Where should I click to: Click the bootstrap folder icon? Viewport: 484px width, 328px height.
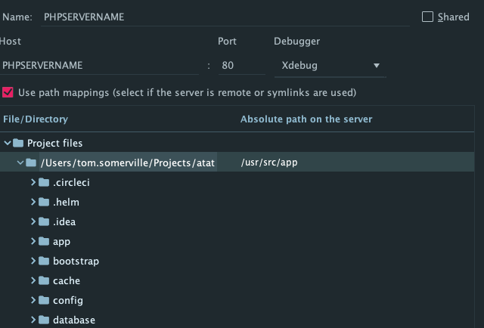click(x=44, y=261)
